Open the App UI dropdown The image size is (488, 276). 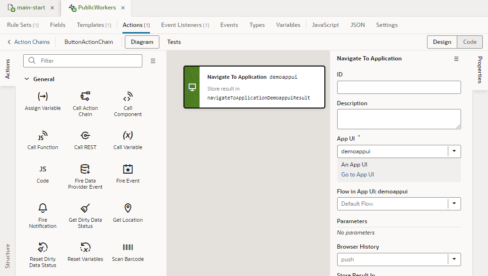[453, 151]
